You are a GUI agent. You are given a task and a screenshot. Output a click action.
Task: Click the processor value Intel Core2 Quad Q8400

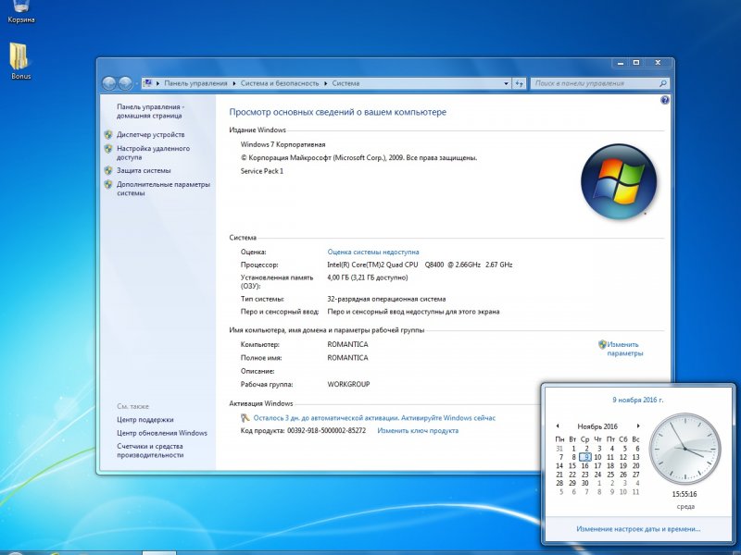point(420,265)
